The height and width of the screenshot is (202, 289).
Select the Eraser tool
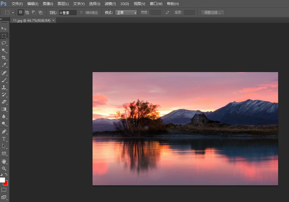[x=4, y=102]
